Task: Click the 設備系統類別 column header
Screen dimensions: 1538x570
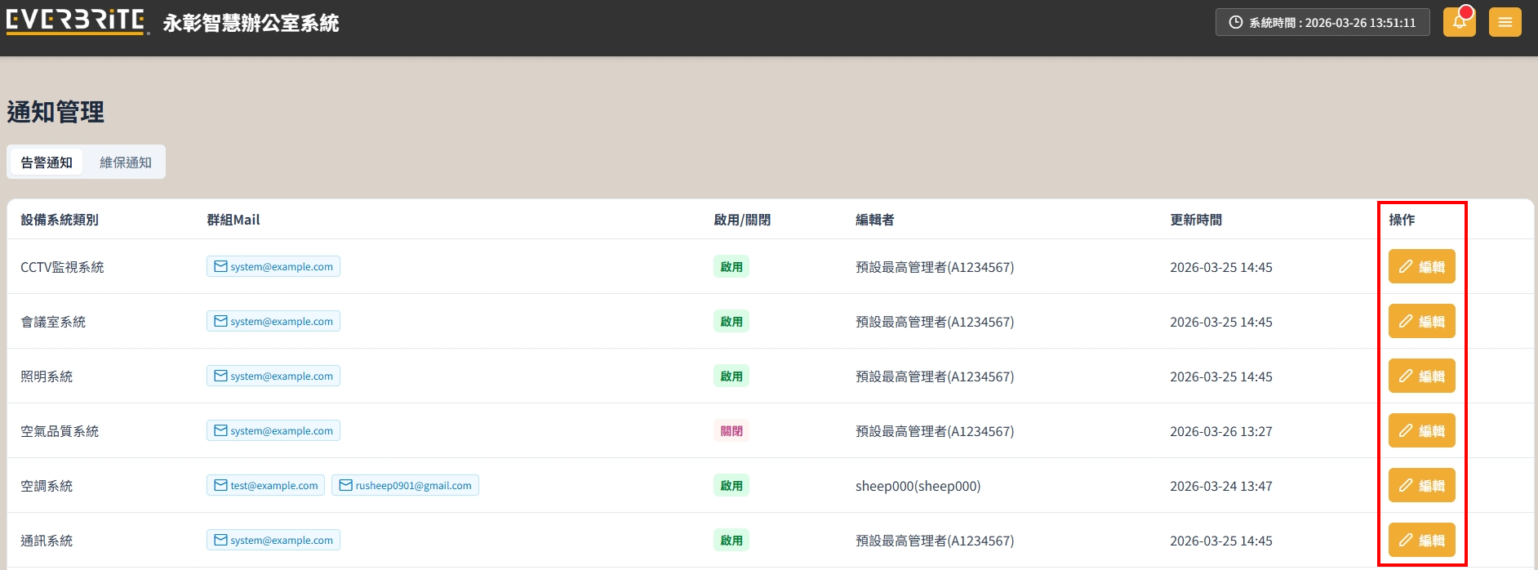Action: [x=60, y=220]
